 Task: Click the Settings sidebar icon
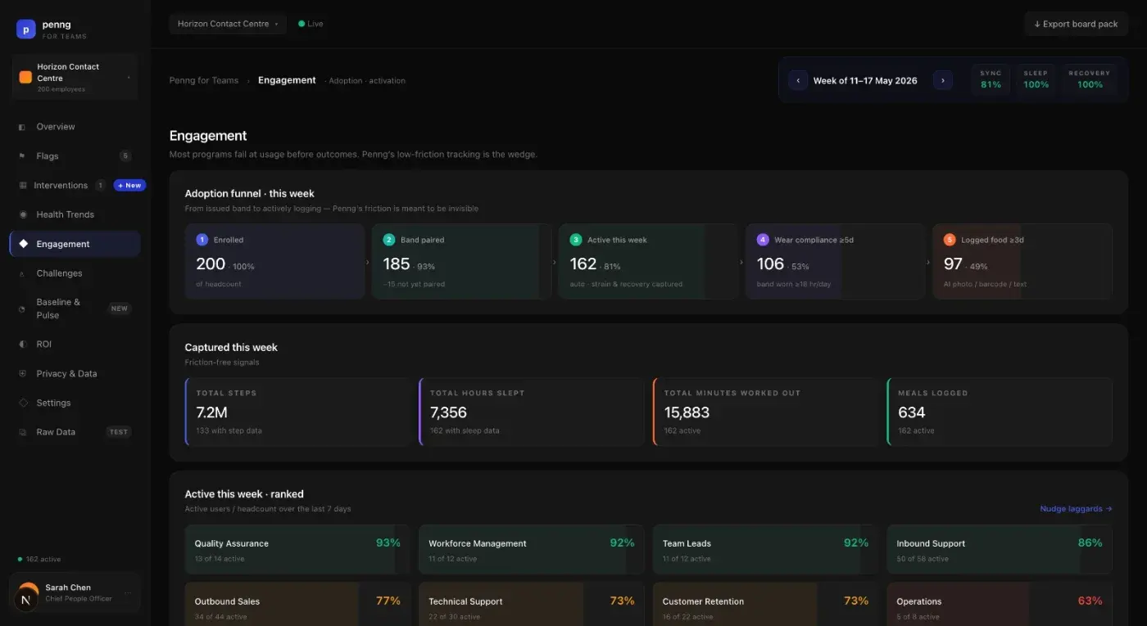click(22, 403)
